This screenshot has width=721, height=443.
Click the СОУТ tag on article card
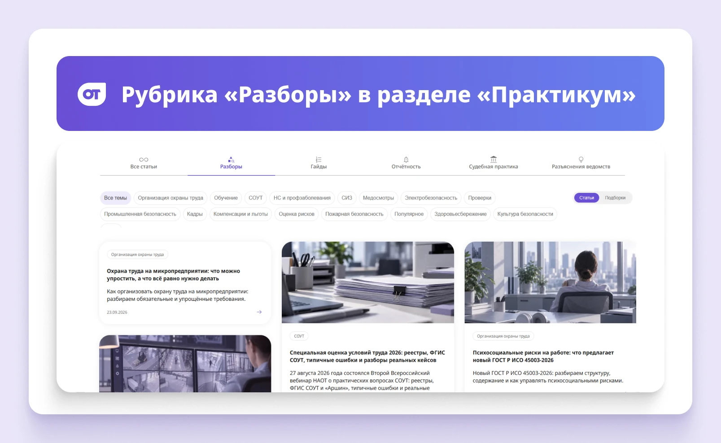tap(299, 336)
